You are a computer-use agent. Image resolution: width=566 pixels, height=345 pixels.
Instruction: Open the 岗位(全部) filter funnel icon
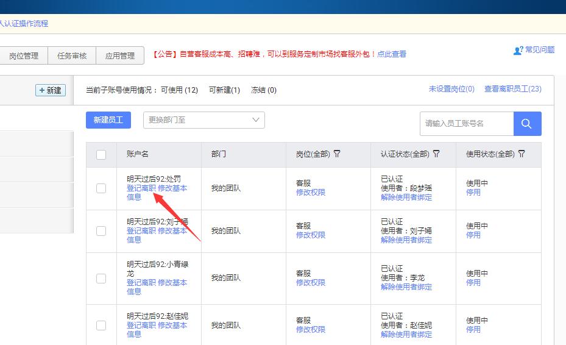(x=337, y=154)
